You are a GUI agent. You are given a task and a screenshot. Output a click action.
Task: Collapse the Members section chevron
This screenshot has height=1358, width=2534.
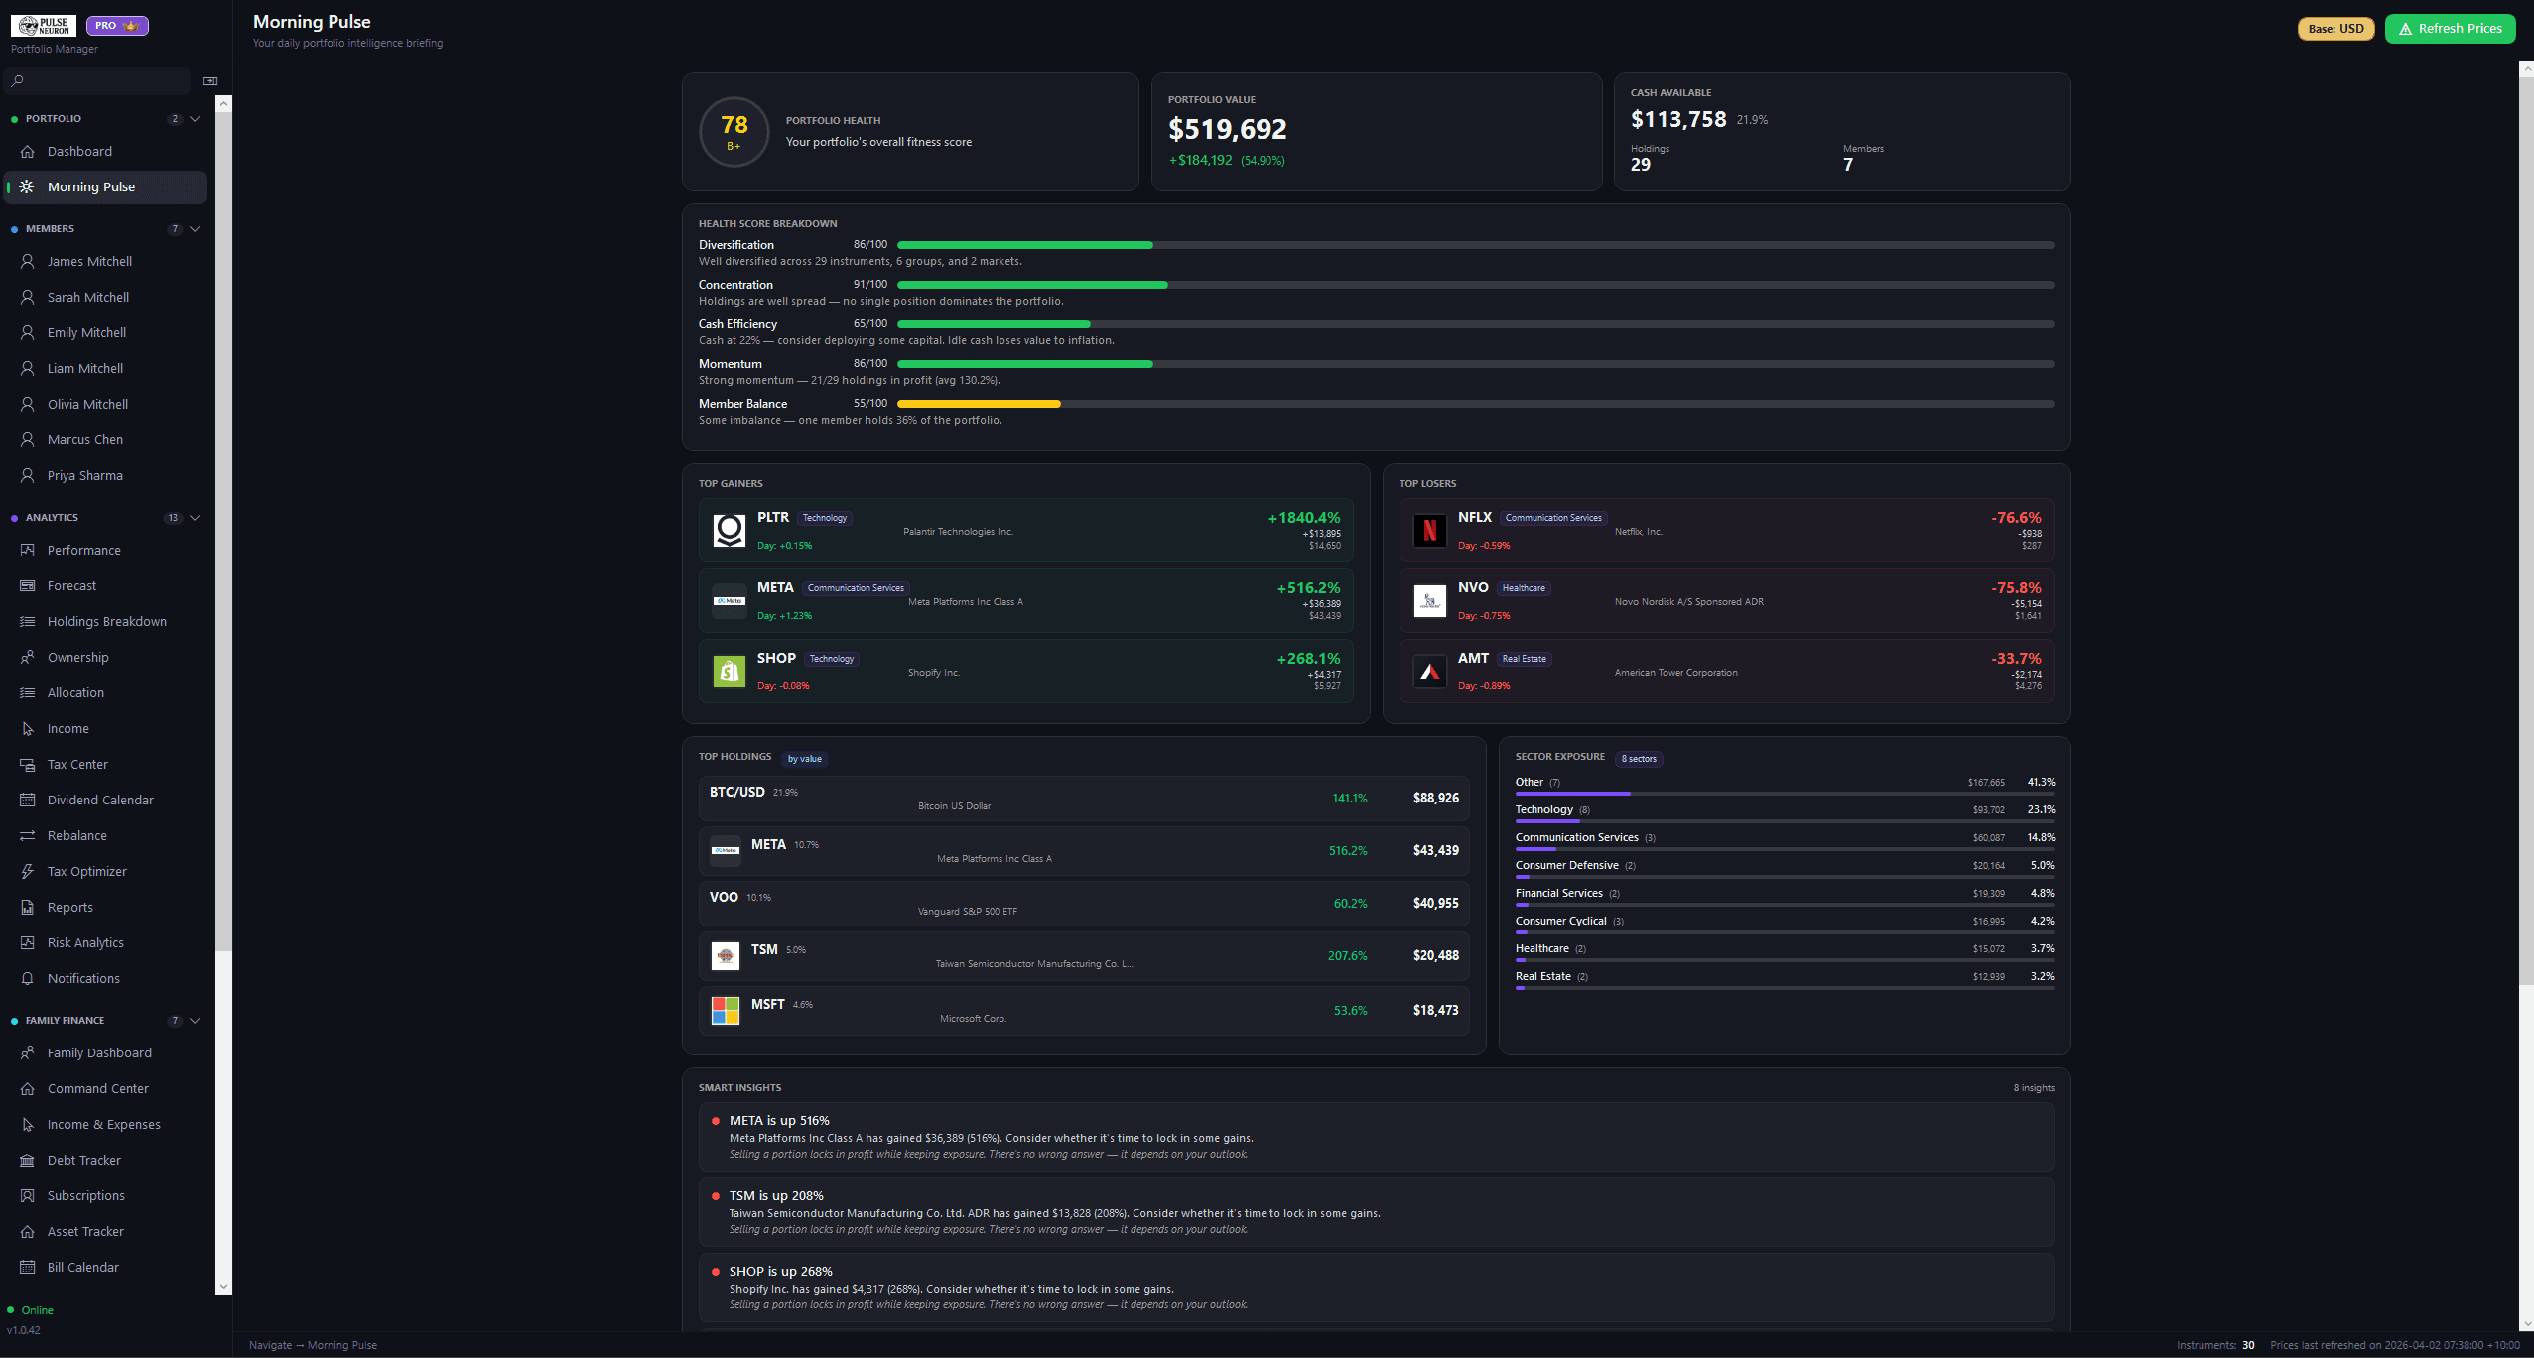pos(195,229)
